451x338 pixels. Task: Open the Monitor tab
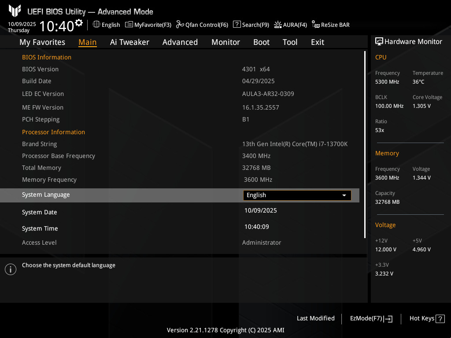point(226,42)
